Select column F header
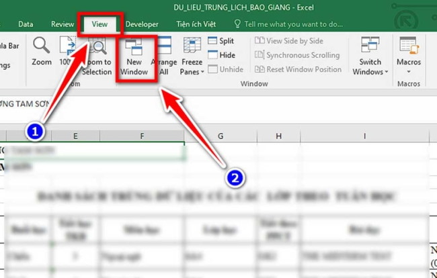The image size is (437, 278). (142, 137)
